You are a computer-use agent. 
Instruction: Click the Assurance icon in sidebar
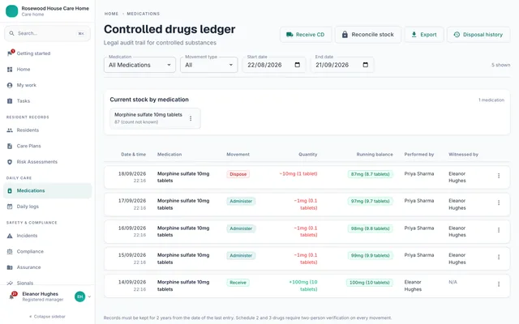tap(10, 267)
